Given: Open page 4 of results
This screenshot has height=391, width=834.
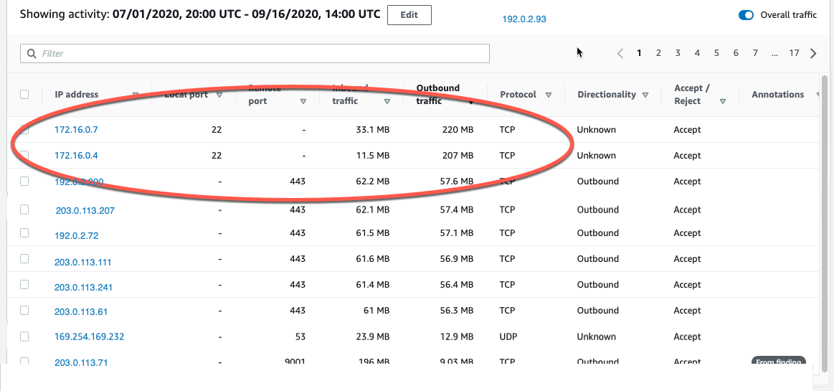Looking at the screenshot, I should coord(697,53).
